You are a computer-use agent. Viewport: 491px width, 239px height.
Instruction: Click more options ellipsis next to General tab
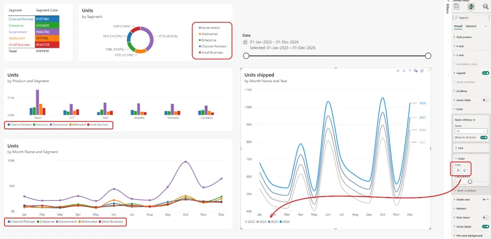[485, 26]
